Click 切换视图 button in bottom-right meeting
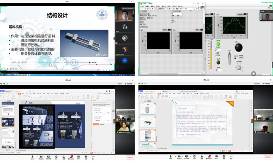This screenshot has height=163, width=273. [267, 84]
